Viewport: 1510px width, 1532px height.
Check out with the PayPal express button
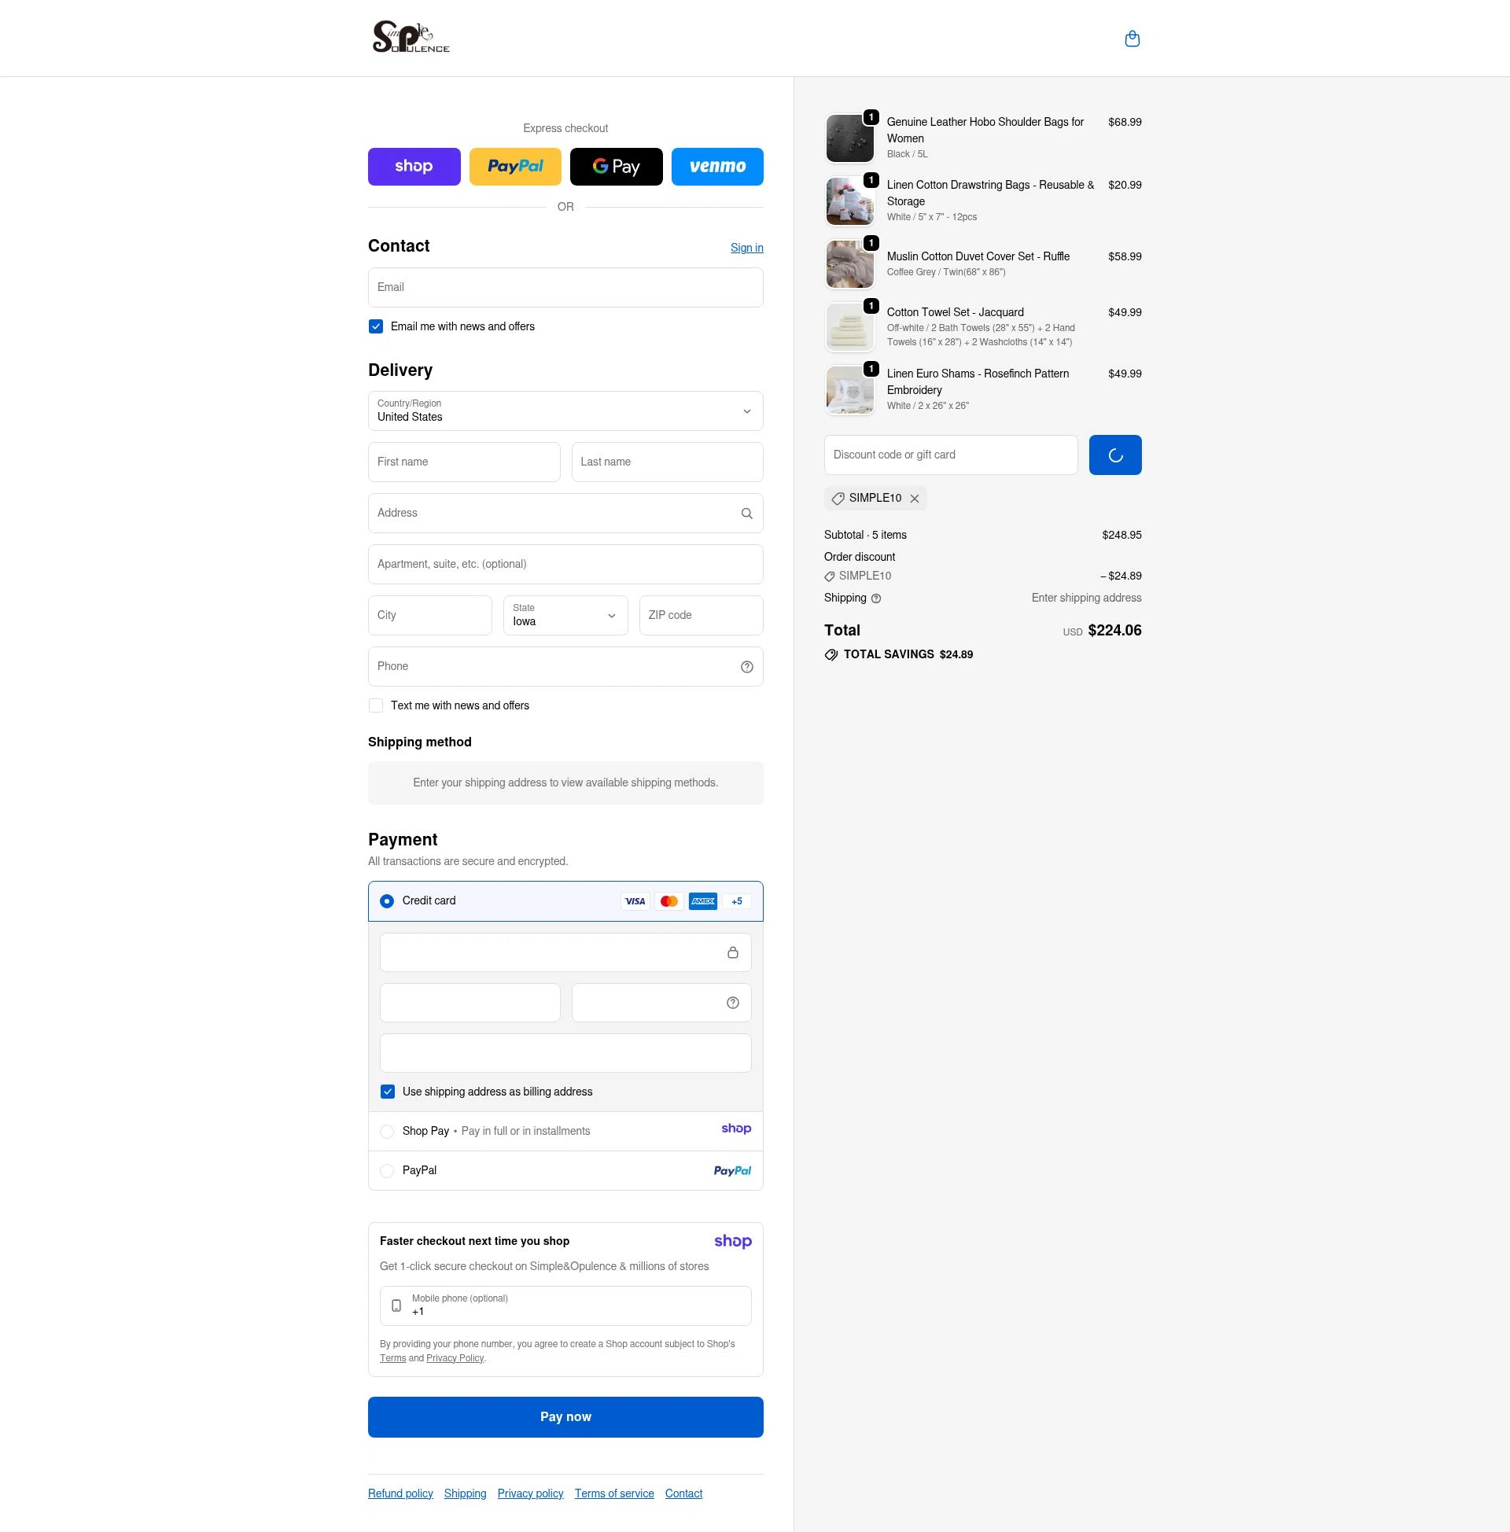514,167
